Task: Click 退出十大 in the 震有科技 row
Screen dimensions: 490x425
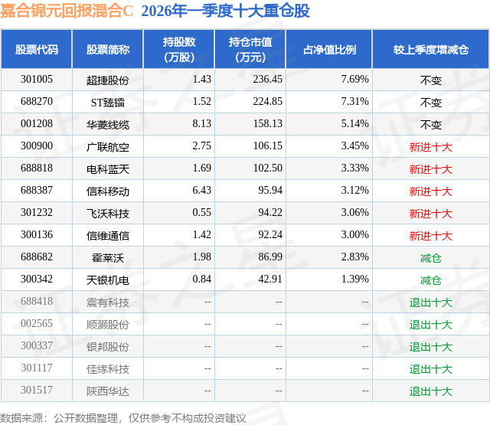Action: [x=431, y=302]
